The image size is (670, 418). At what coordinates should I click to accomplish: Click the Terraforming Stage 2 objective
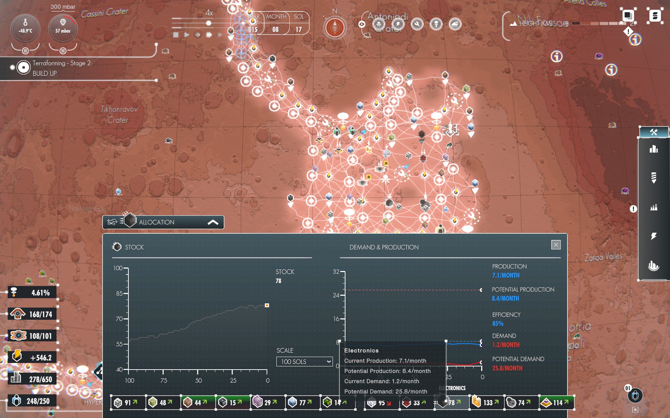pyautogui.click(x=62, y=68)
